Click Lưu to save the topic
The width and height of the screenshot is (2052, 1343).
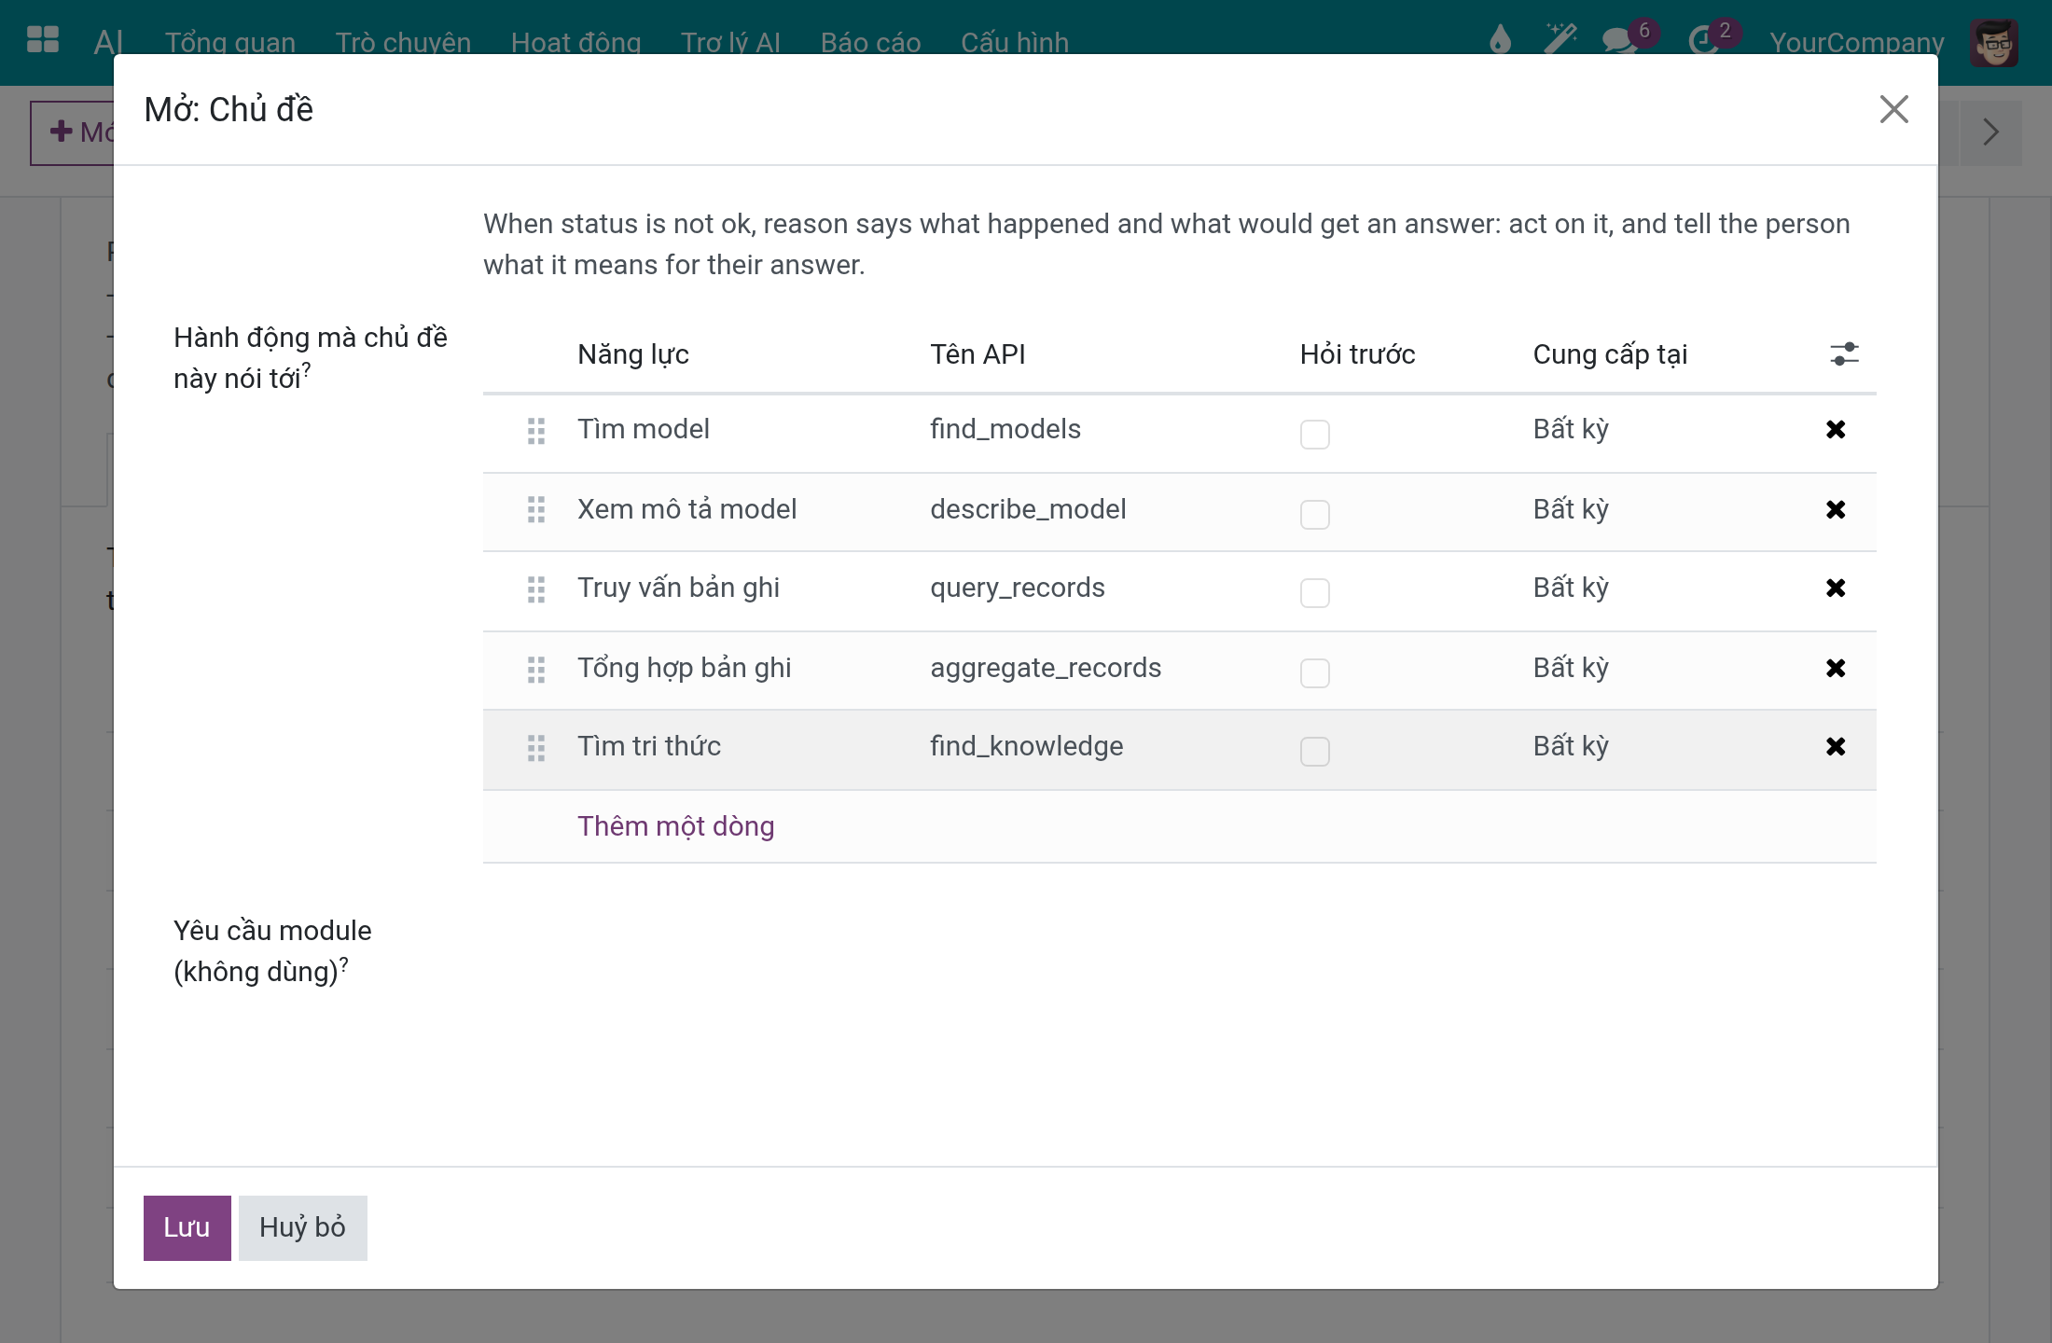187,1227
